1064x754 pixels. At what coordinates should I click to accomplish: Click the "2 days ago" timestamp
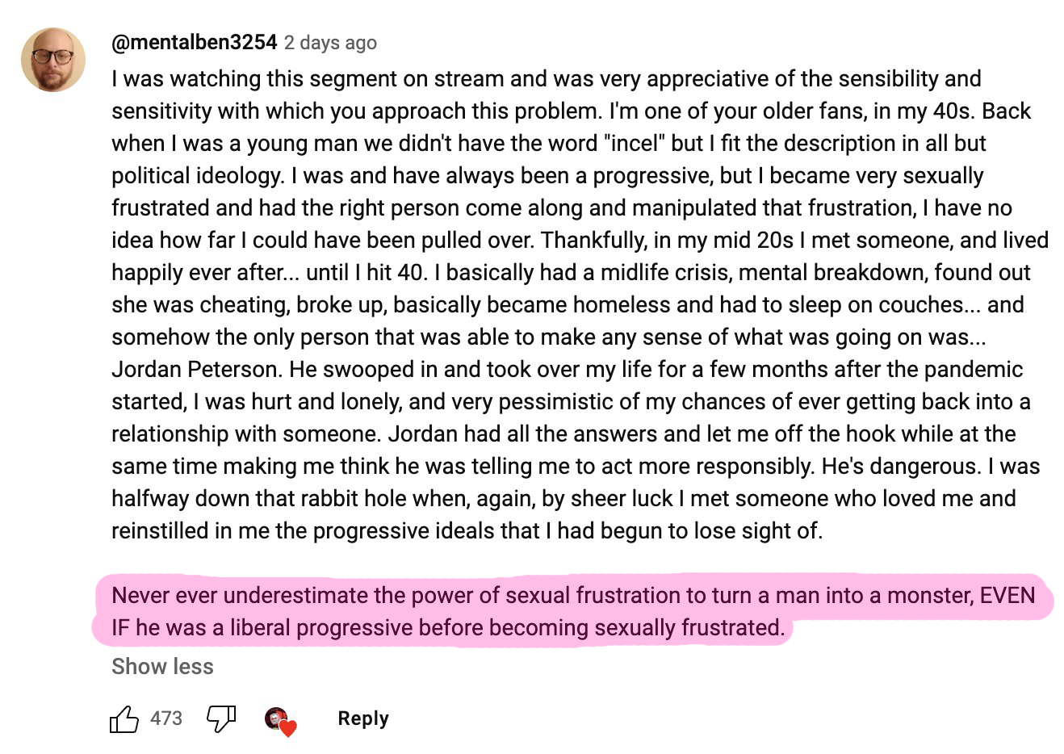coord(330,43)
